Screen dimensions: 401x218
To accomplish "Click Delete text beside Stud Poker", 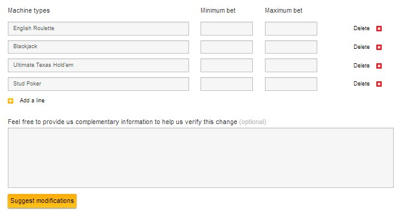I will point(361,84).
